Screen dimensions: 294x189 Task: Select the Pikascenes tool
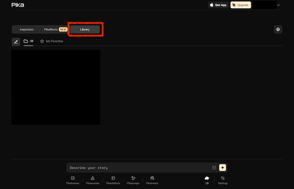(x=92, y=180)
